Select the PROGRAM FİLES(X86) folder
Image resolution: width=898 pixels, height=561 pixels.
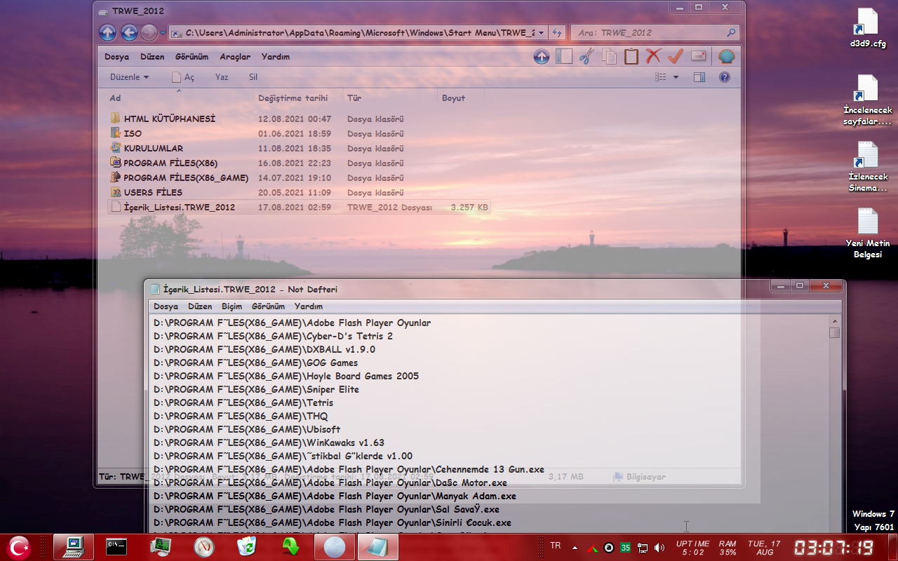click(170, 163)
